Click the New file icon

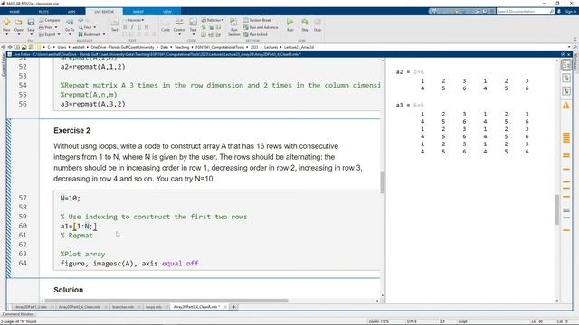tap(6, 23)
